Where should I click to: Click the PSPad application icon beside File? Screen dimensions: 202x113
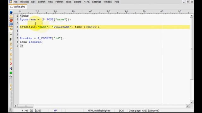tap(11, 2)
